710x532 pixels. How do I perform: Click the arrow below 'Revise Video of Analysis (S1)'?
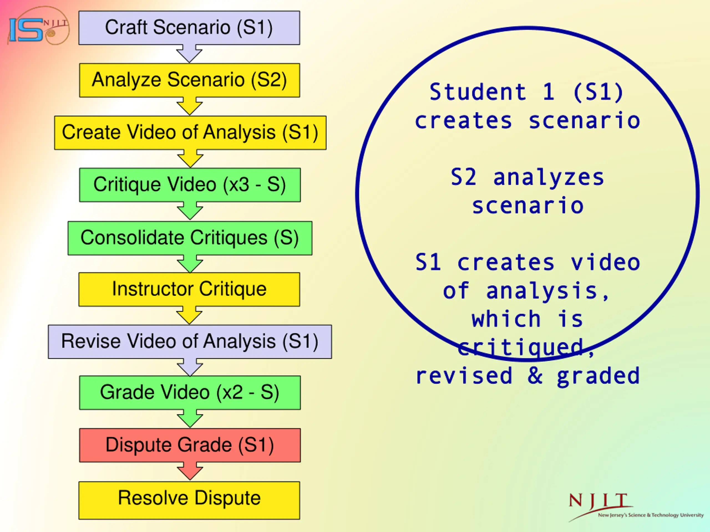[190, 367]
